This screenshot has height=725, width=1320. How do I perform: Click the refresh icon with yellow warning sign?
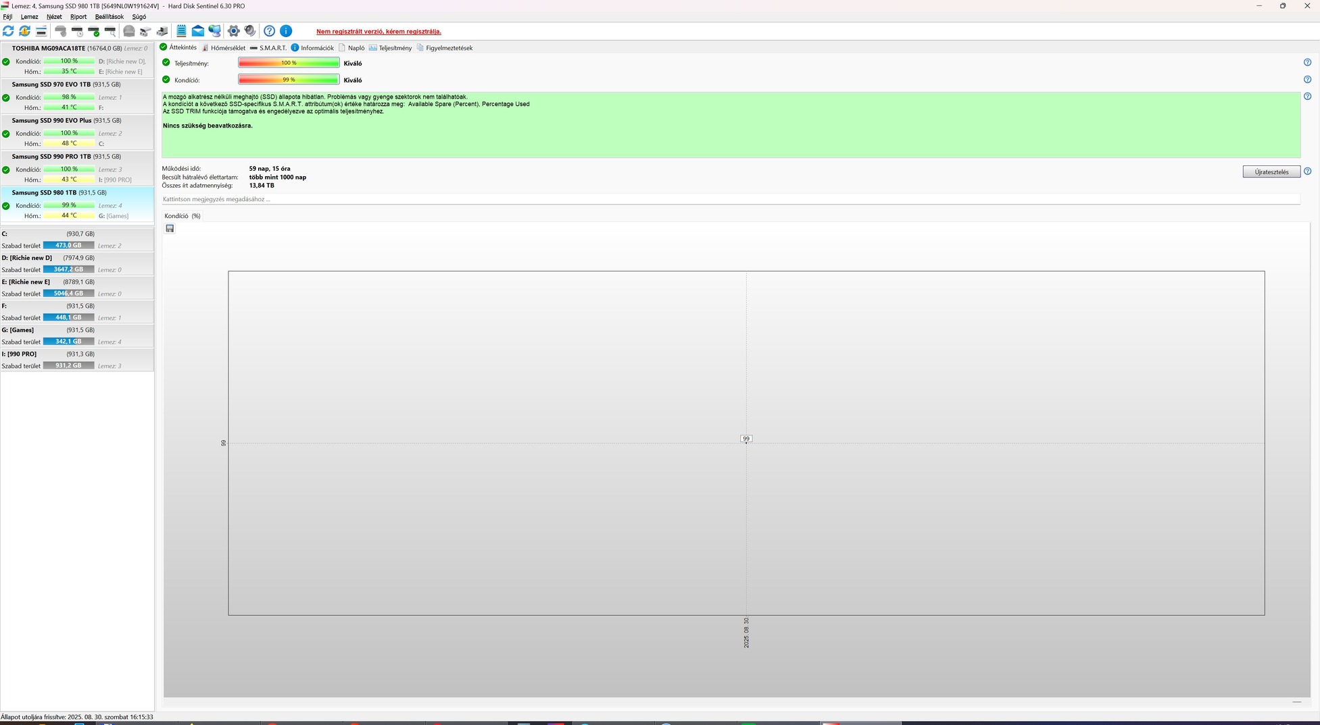[24, 31]
